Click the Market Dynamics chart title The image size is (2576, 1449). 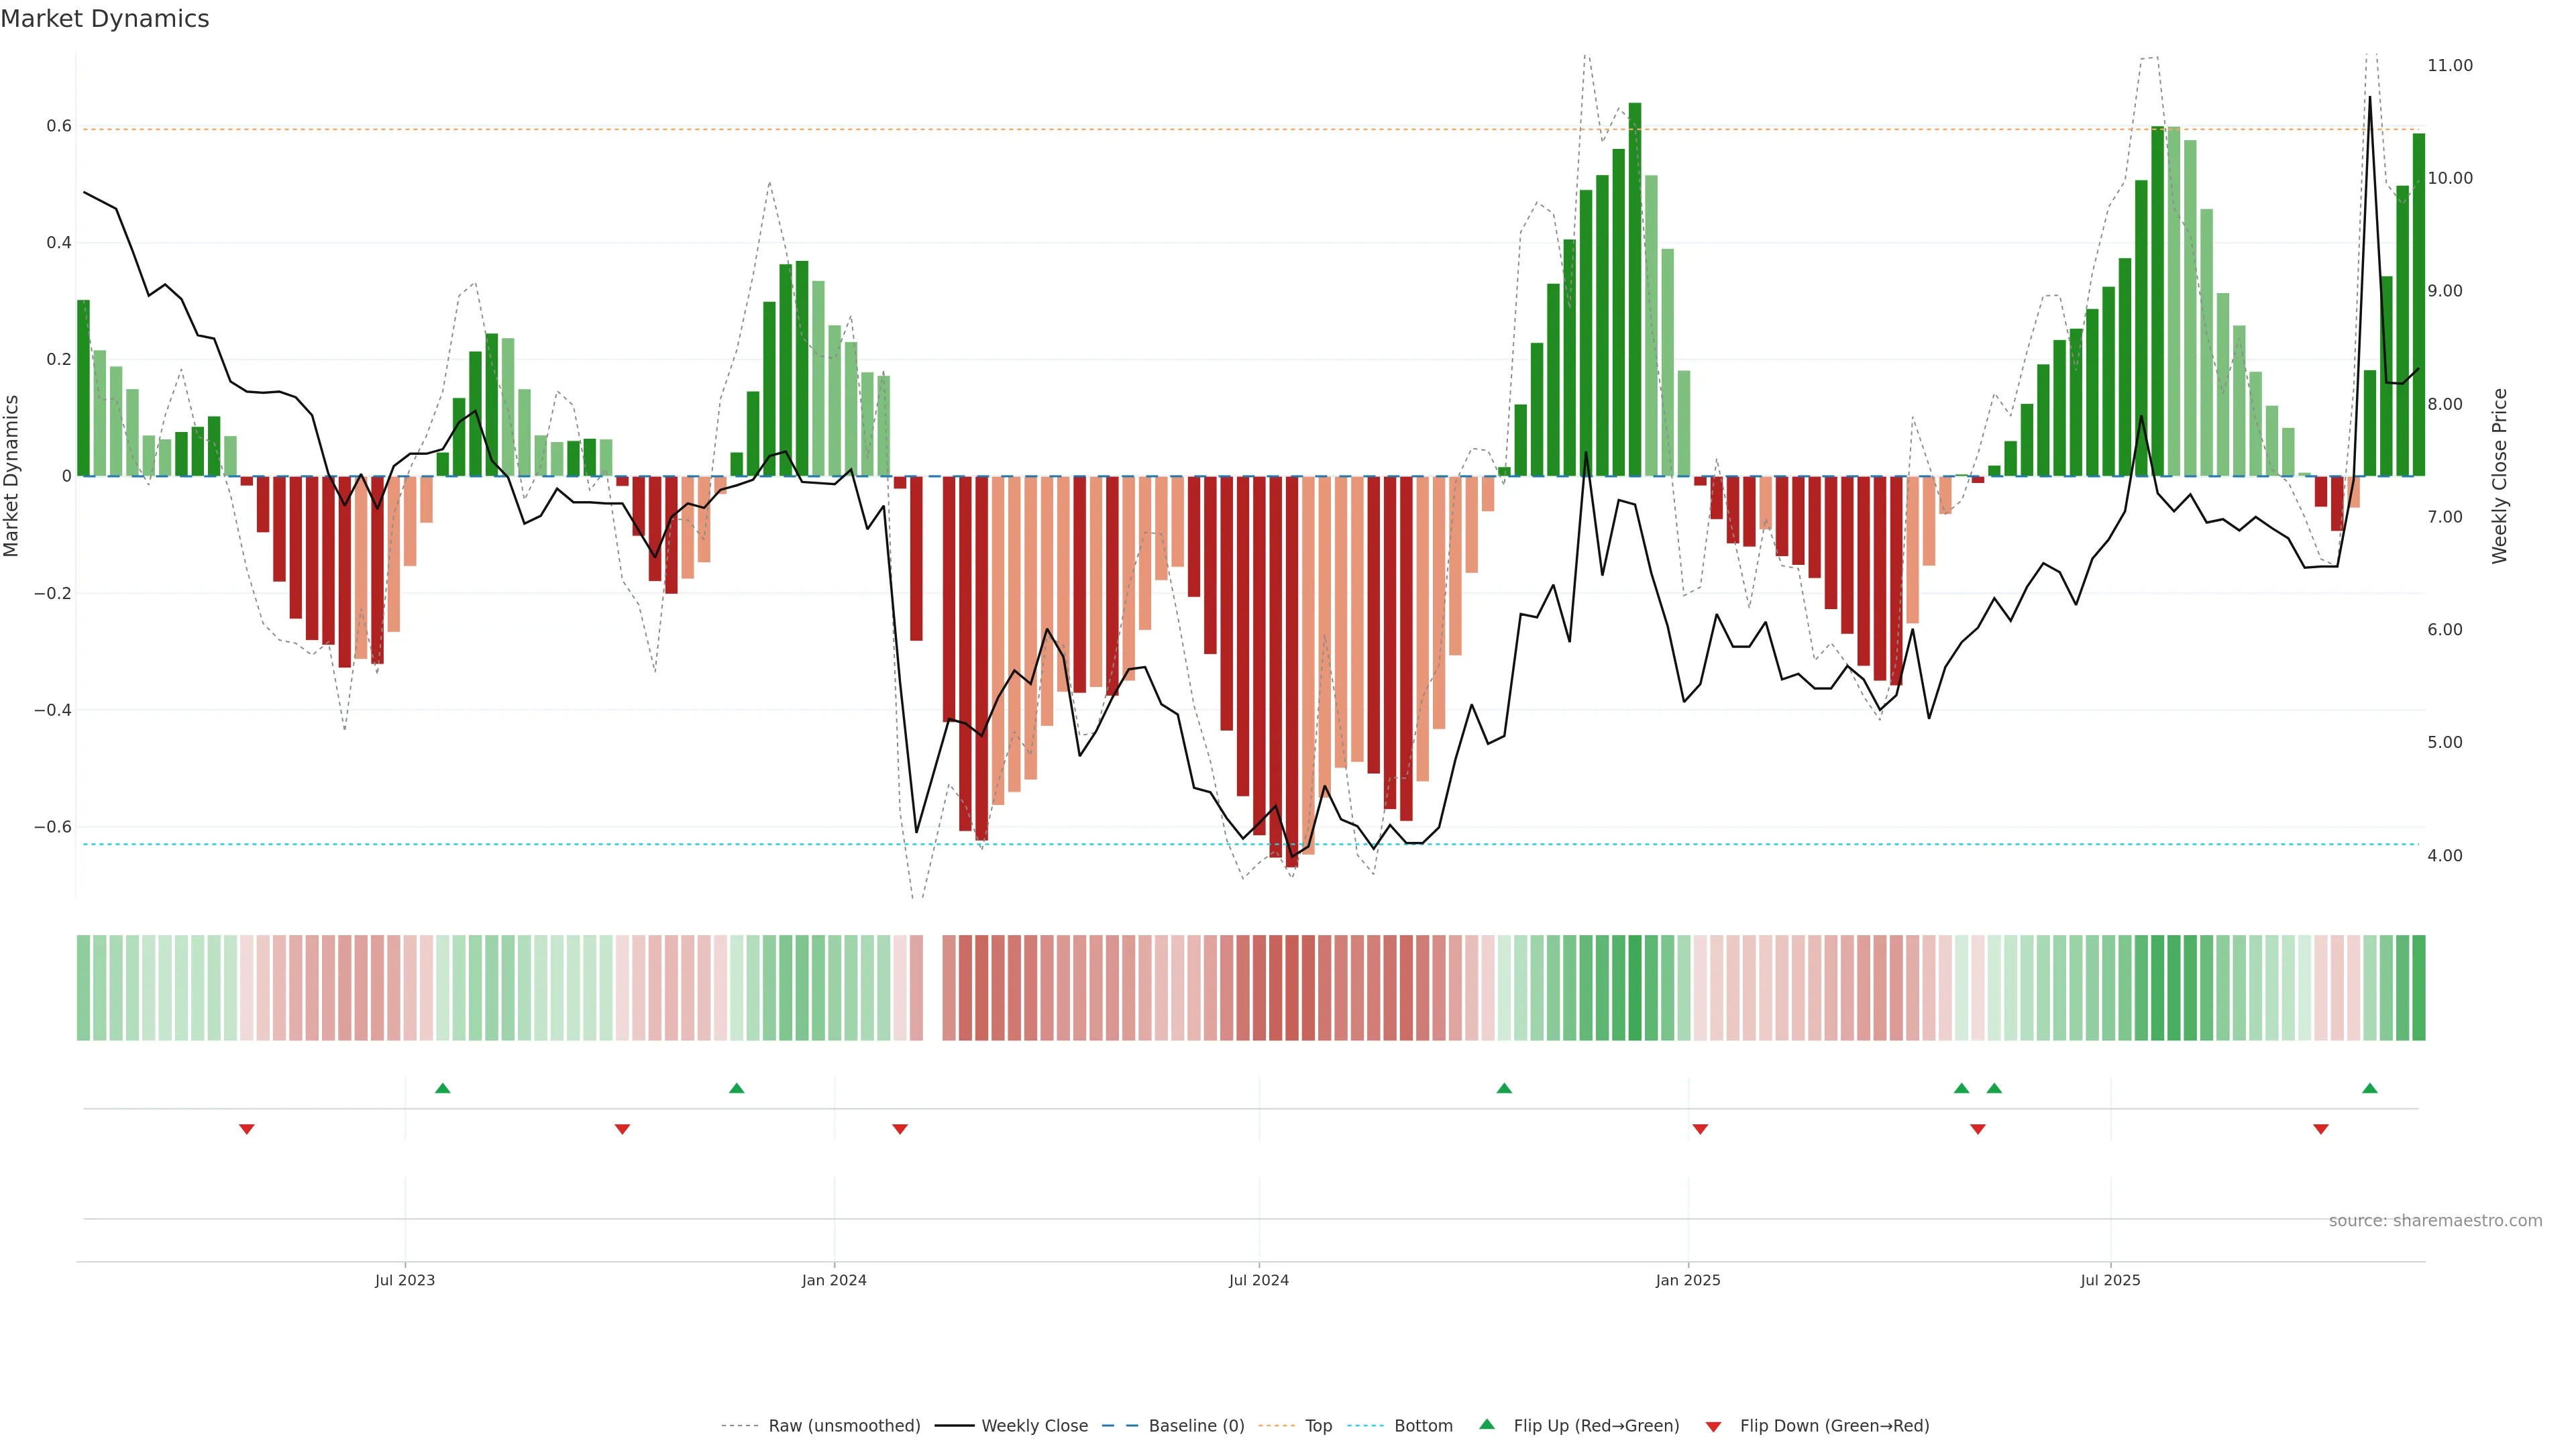(105, 19)
